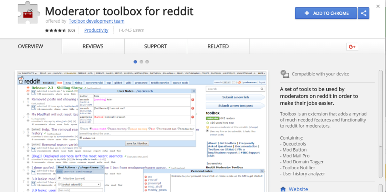The height and width of the screenshot is (192, 386).
Task: Click the Compatible with your device icon
Action: [x=284, y=74]
